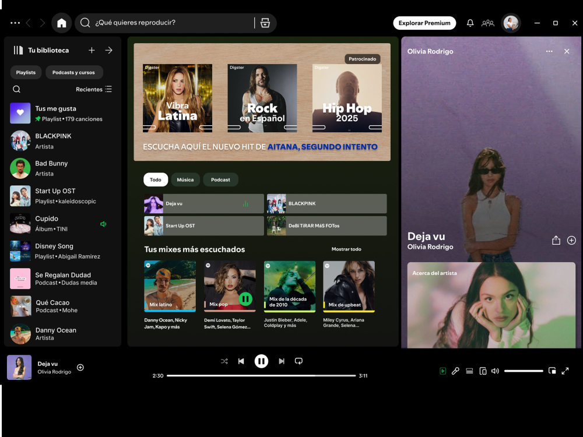Filter library by Podcasts y cursos chip

pos(73,72)
